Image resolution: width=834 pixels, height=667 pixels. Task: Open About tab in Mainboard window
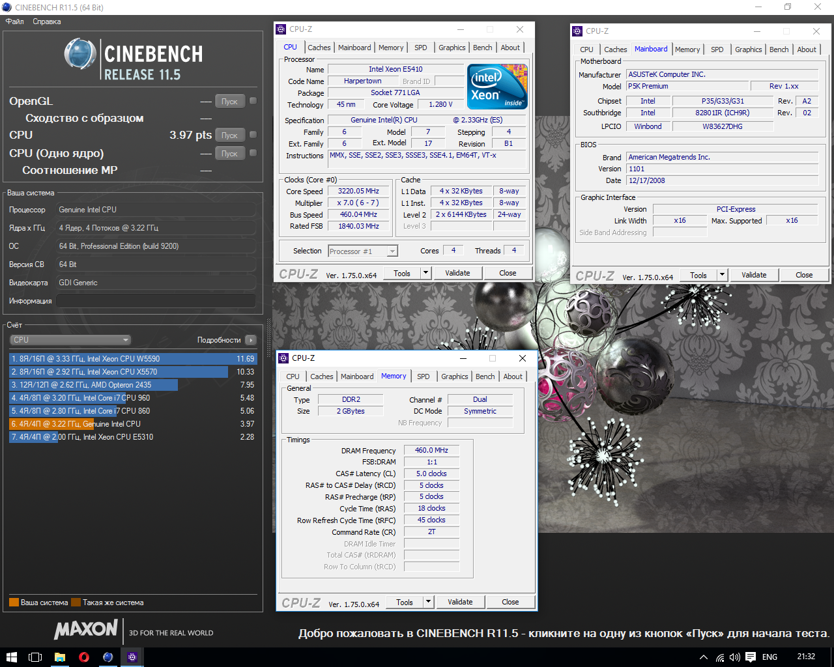[x=807, y=50]
